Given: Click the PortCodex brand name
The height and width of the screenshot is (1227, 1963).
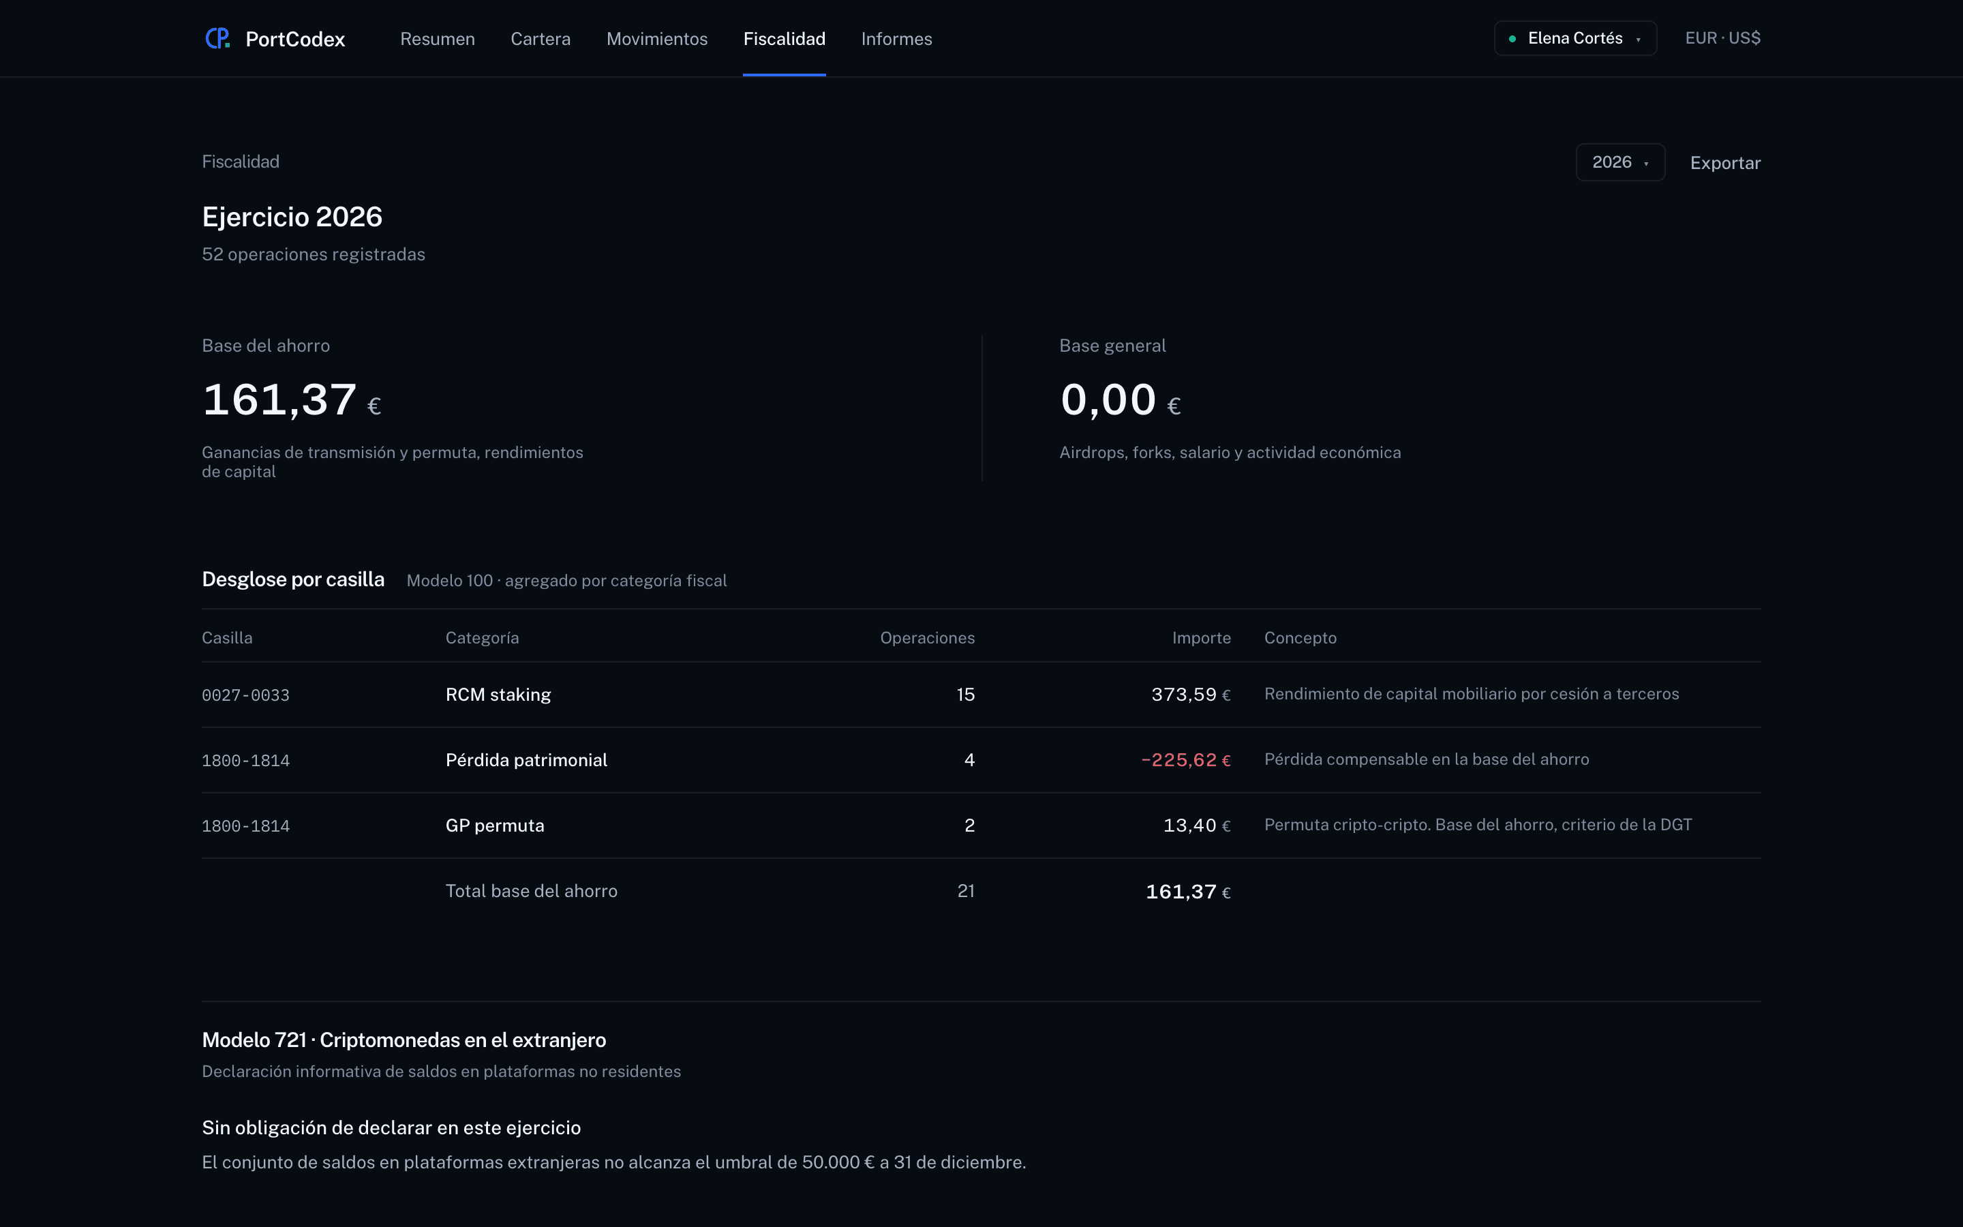Looking at the screenshot, I should coord(295,39).
